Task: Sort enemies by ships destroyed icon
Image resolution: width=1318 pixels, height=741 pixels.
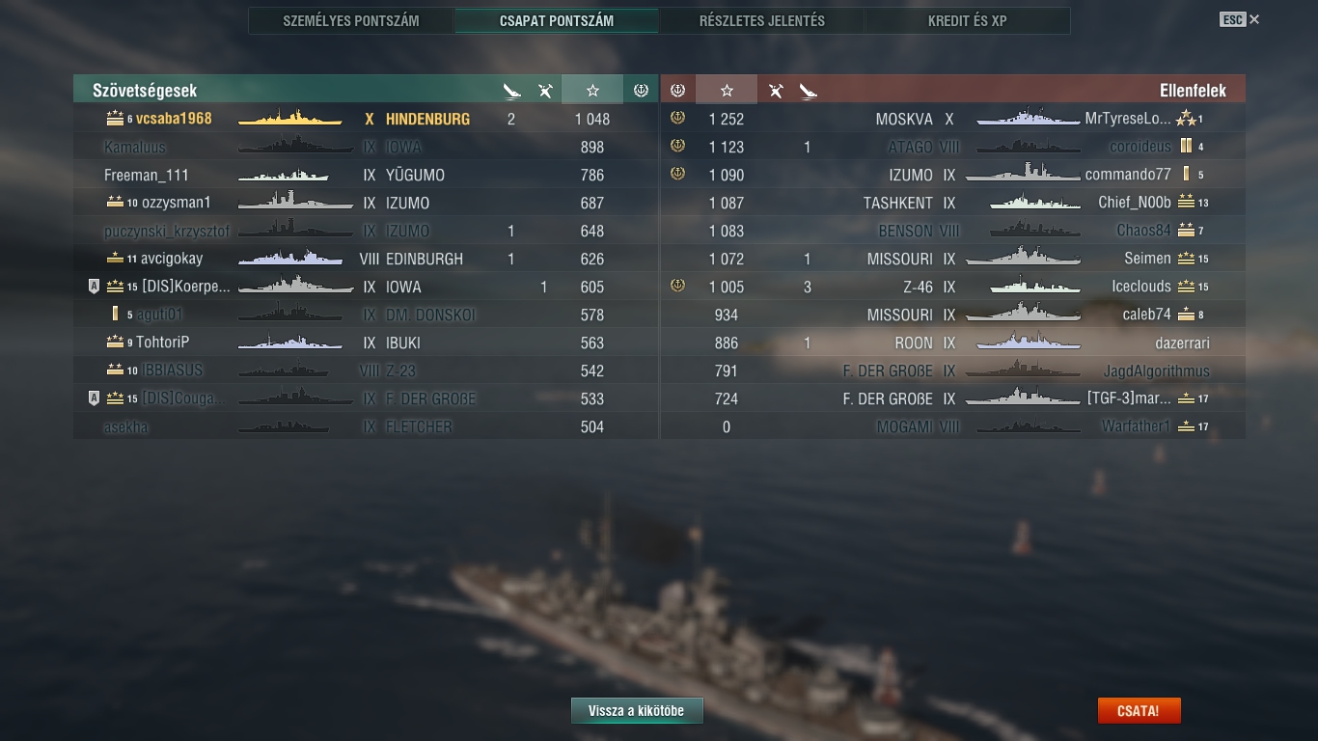Action: point(809,91)
